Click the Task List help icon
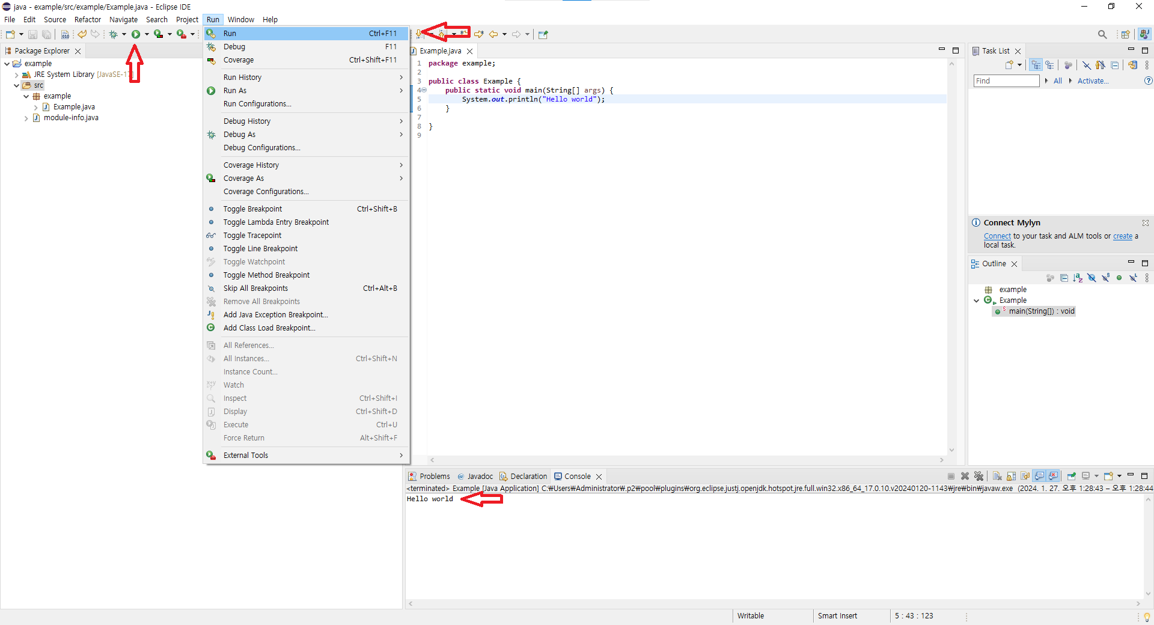 (x=1148, y=81)
